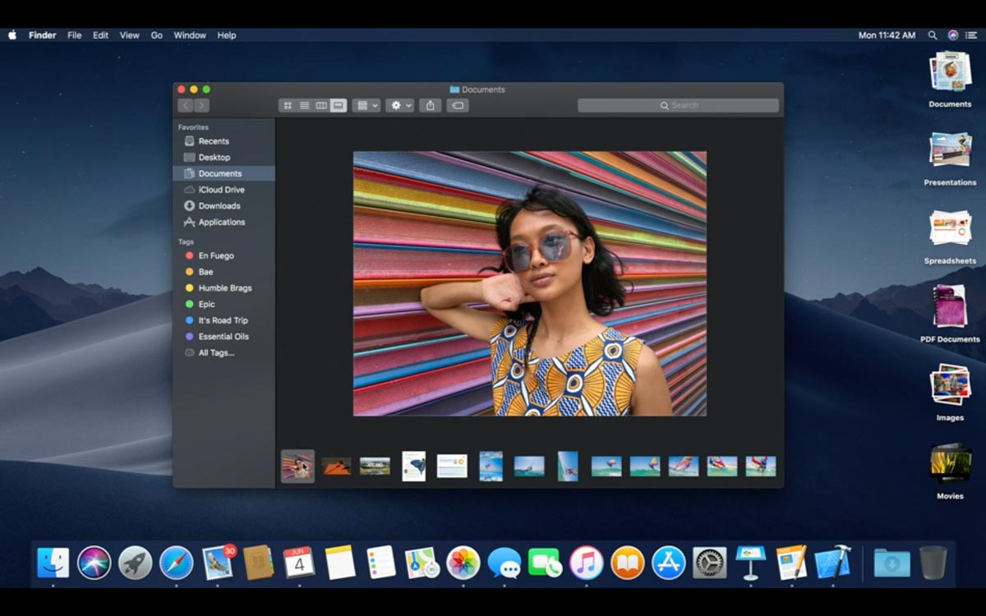Select Desktop in Finder sidebar
The image size is (986, 616).
point(223,158)
